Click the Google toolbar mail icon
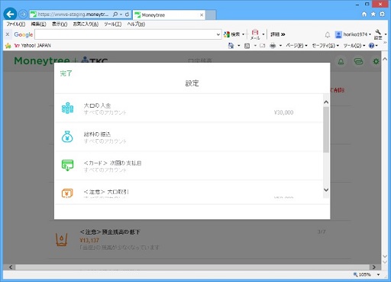 (x=255, y=34)
